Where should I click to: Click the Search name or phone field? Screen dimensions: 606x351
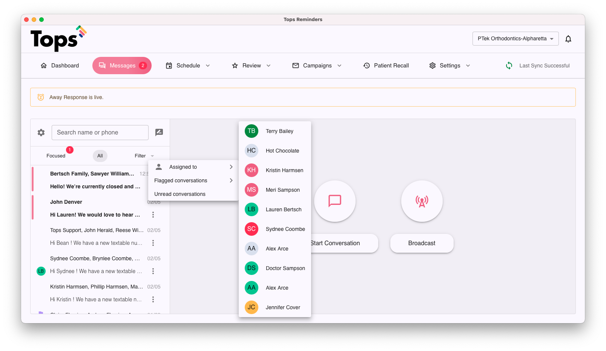pos(100,133)
